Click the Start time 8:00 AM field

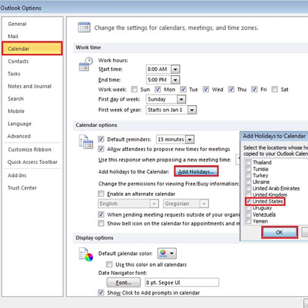(158, 69)
